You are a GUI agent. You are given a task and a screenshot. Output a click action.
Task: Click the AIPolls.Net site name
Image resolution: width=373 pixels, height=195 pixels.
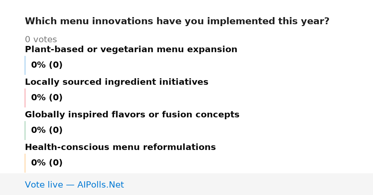100,185
